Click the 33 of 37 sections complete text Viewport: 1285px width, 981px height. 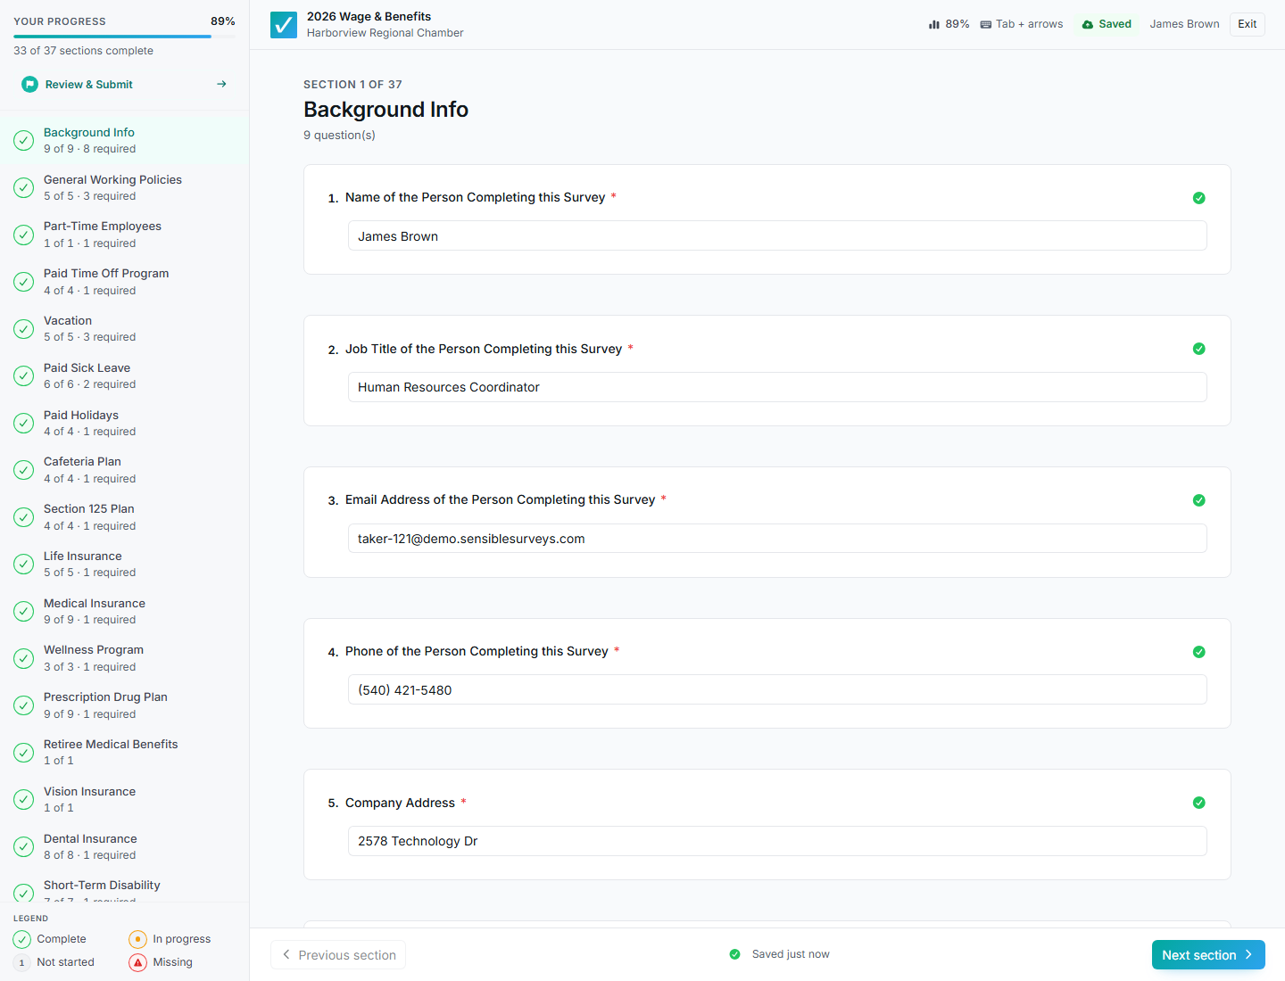tap(83, 51)
